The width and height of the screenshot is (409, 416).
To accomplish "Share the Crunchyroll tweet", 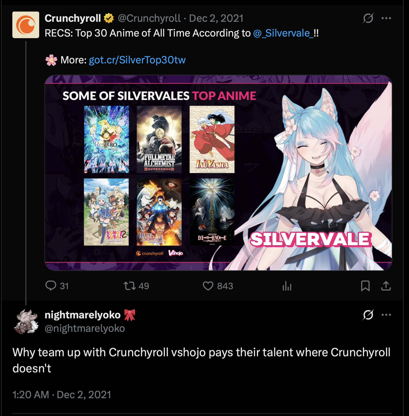I will 386,286.
